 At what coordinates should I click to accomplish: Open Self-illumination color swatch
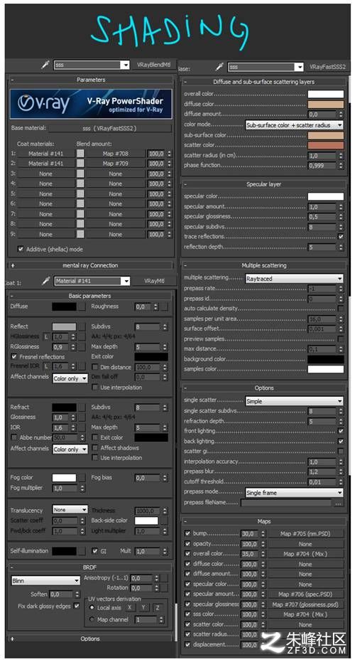tap(64, 551)
